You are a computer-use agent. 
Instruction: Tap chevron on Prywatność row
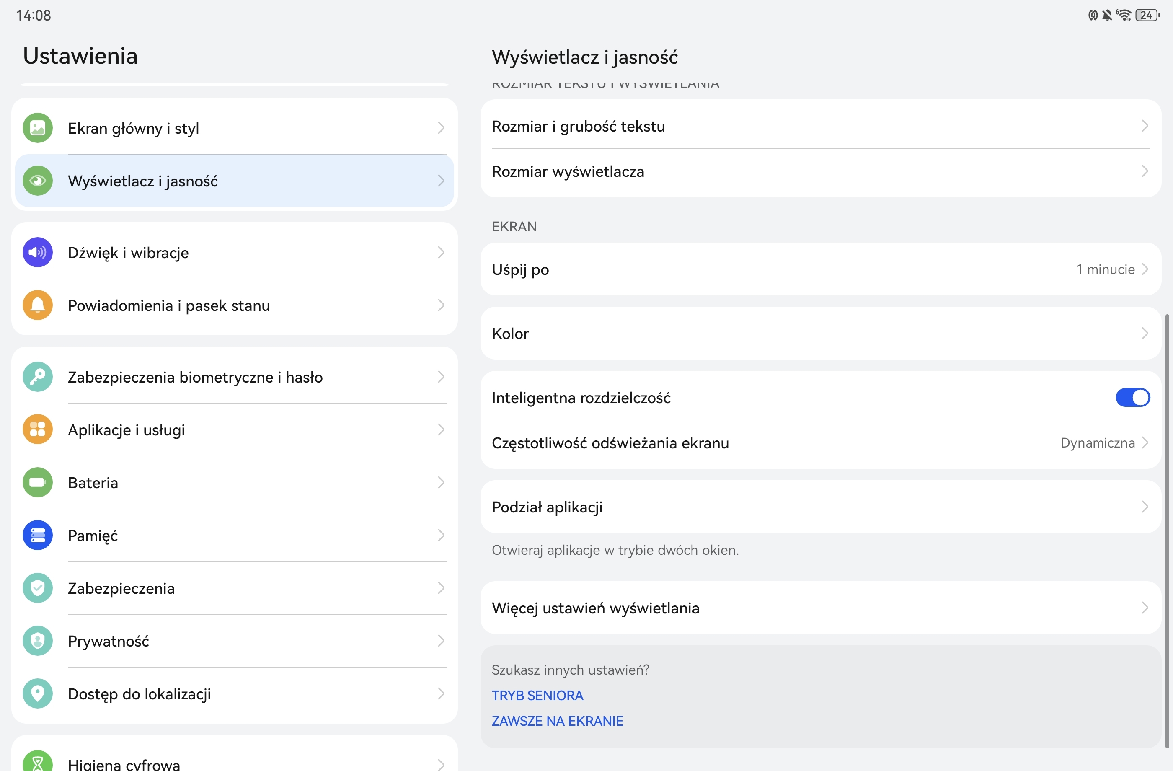pos(441,641)
